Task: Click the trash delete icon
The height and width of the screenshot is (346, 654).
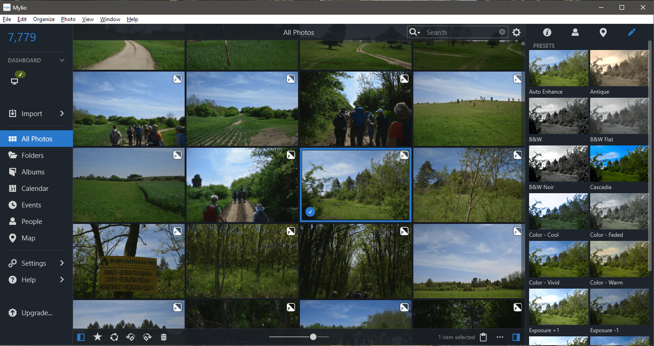Action: 163,337
